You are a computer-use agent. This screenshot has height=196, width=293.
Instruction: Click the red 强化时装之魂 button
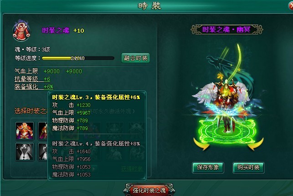(149, 190)
